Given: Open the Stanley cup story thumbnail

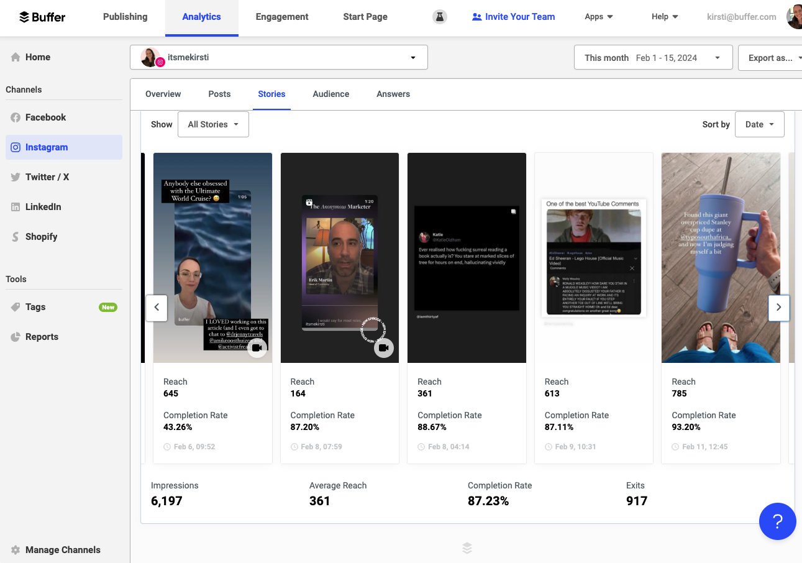Looking at the screenshot, I should click(x=721, y=257).
